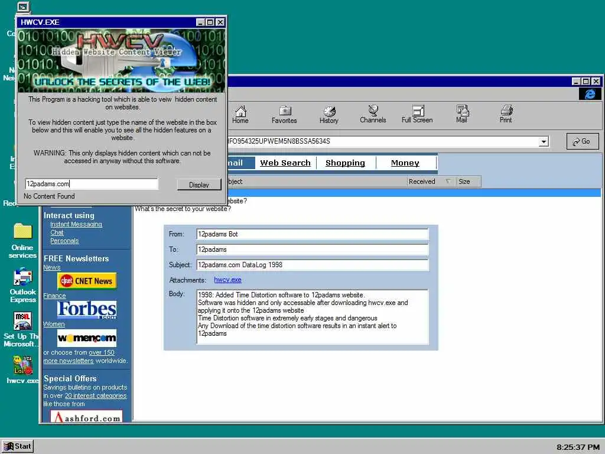Image resolution: width=605 pixels, height=454 pixels.
Task: Click the Internet Explorer logo in browser corner
Action: tap(590, 94)
